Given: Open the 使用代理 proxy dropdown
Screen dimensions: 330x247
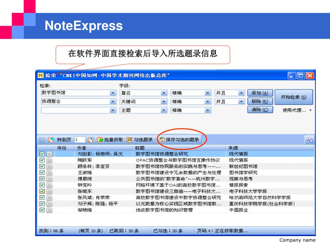Looking at the screenshot, I should pos(310,110).
